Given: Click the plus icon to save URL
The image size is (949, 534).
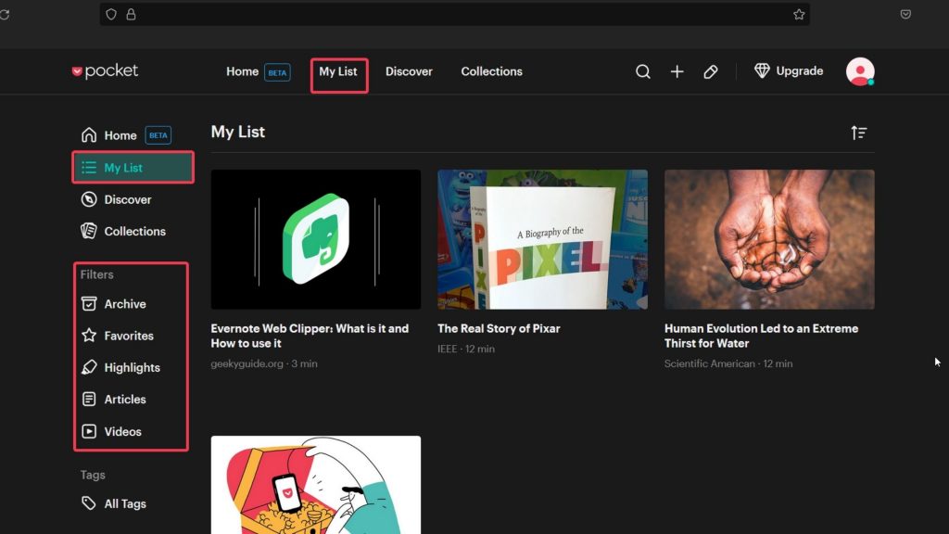Looking at the screenshot, I should coord(677,71).
